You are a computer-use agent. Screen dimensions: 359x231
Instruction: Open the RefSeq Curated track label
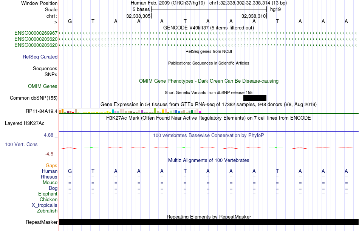(40, 57)
